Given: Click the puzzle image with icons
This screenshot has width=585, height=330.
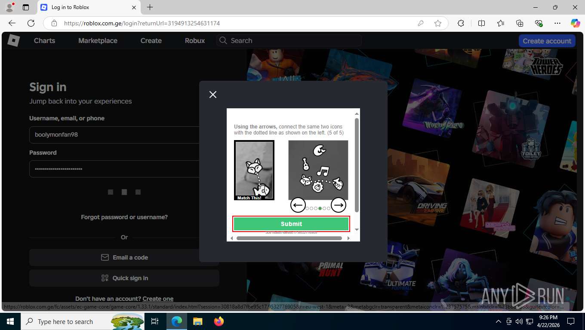Looking at the screenshot, I should click(x=318, y=170).
